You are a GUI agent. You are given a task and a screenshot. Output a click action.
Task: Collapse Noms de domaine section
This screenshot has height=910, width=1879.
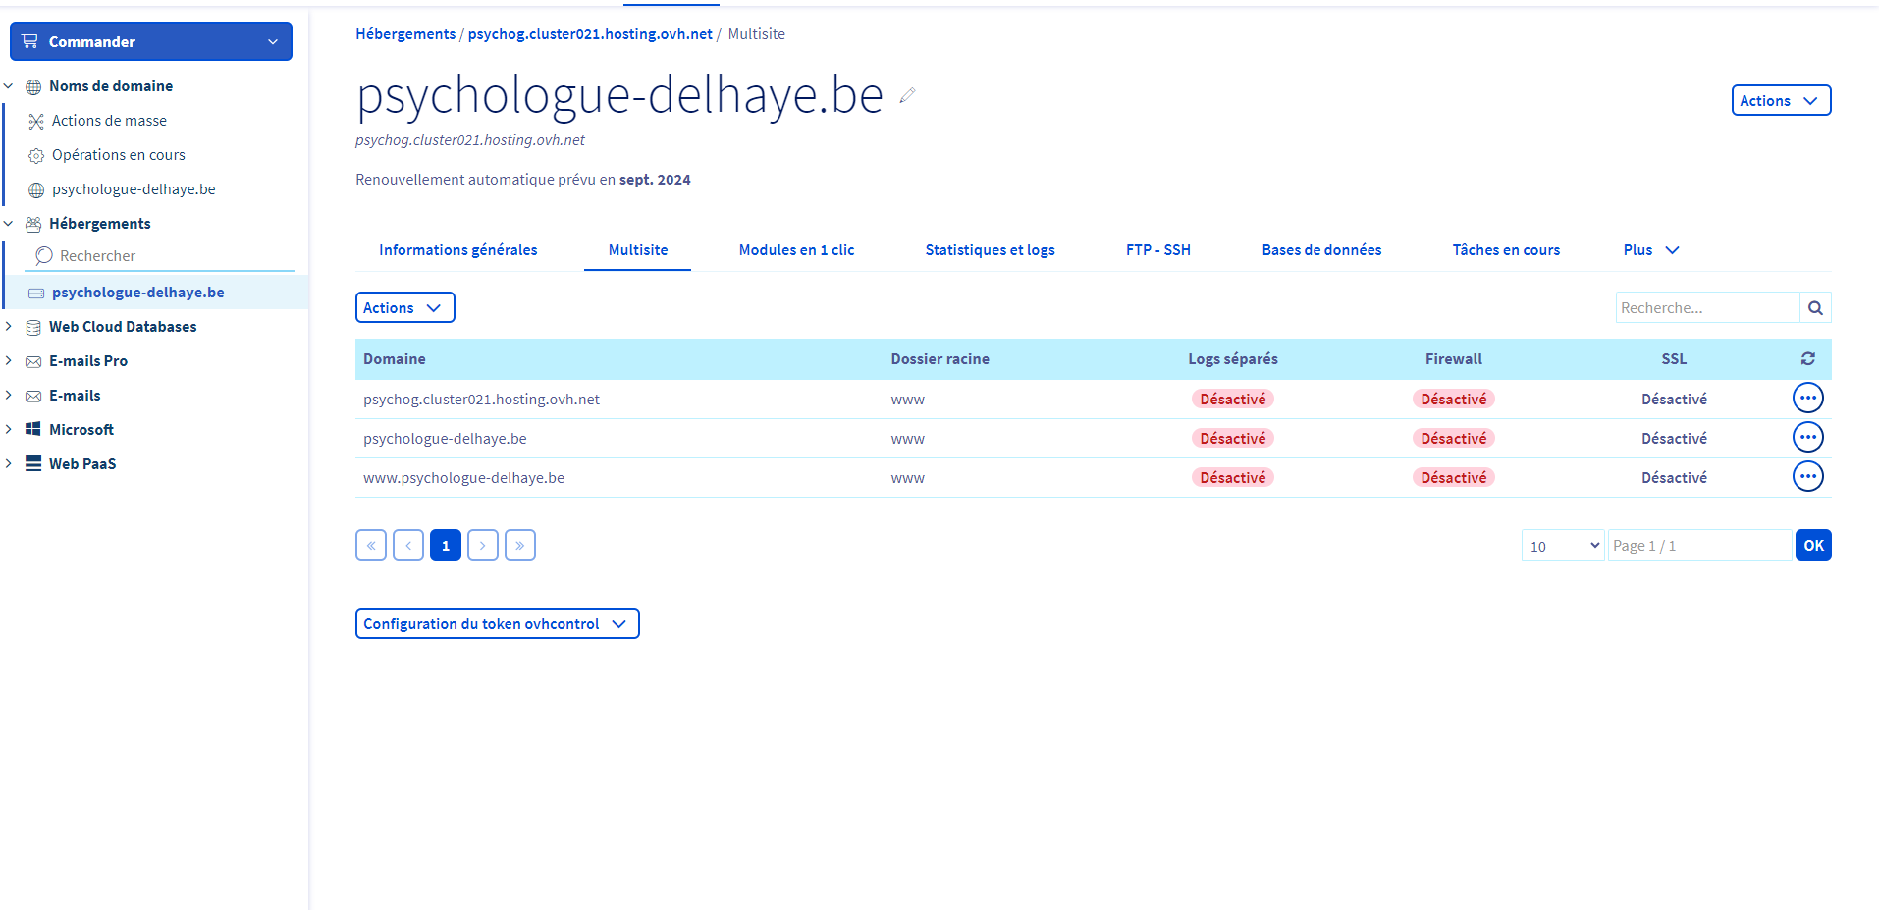(x=9, y=86)
